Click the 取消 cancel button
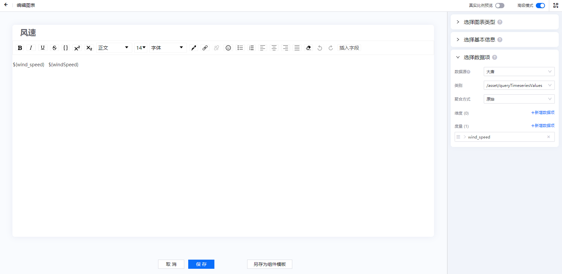 tap(171, 264)
